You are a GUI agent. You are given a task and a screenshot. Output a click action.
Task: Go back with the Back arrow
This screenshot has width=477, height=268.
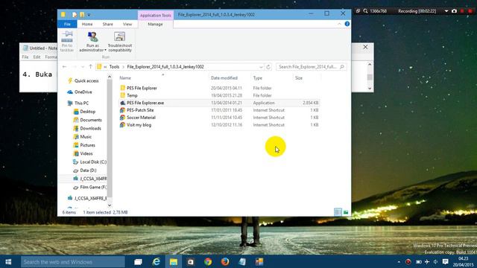[64, 66]
